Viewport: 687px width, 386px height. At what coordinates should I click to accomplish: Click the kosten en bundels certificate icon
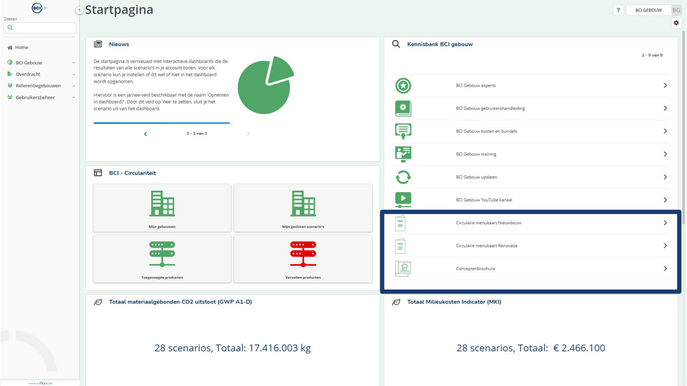403,132
